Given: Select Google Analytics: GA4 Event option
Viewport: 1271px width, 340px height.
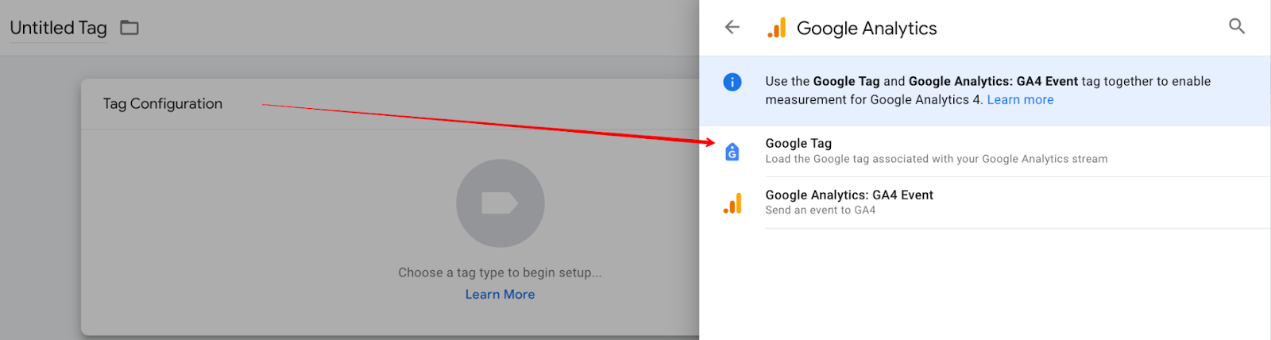Looking at the screenshot, I should (x=985, y=203).
